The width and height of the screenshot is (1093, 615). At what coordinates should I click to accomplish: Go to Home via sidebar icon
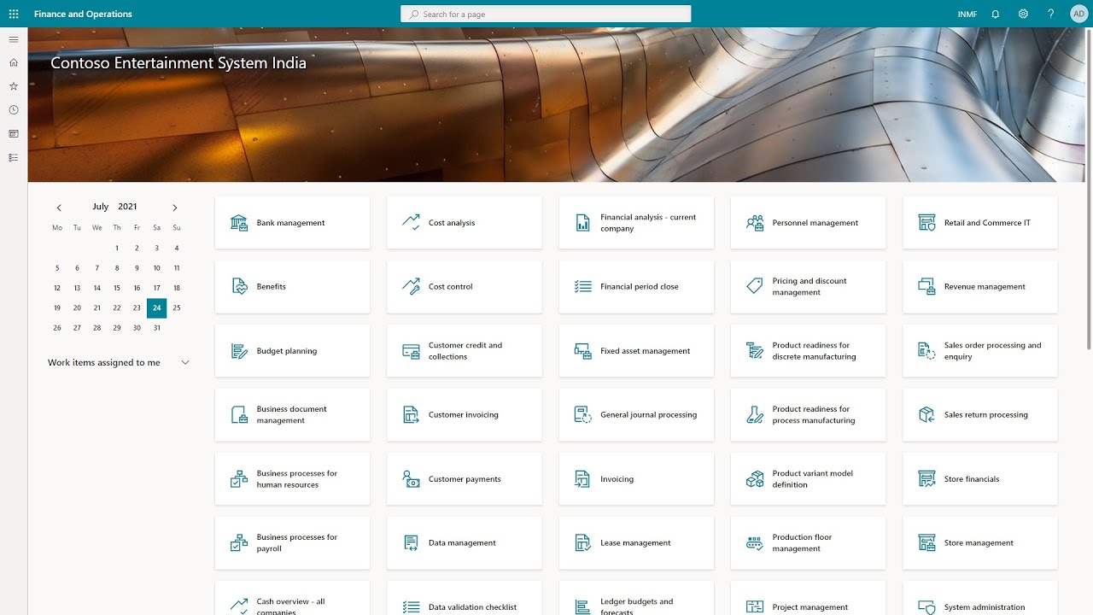(x=14, y=62)
